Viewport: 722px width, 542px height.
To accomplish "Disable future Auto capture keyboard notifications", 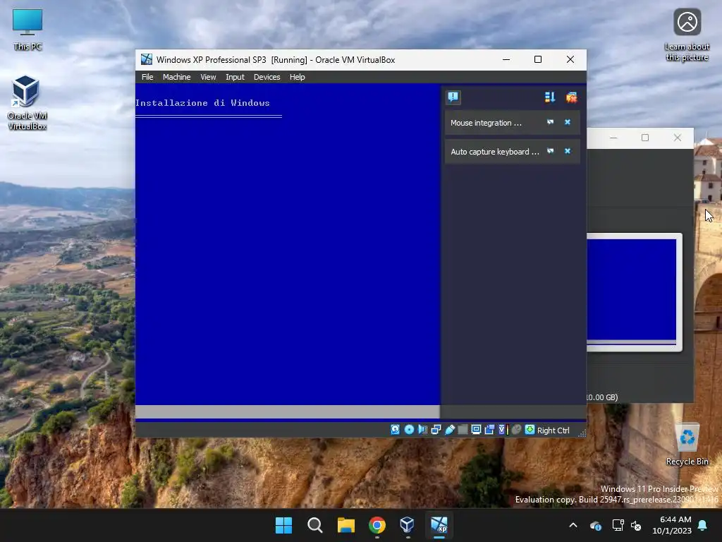I will coord(550,151).
